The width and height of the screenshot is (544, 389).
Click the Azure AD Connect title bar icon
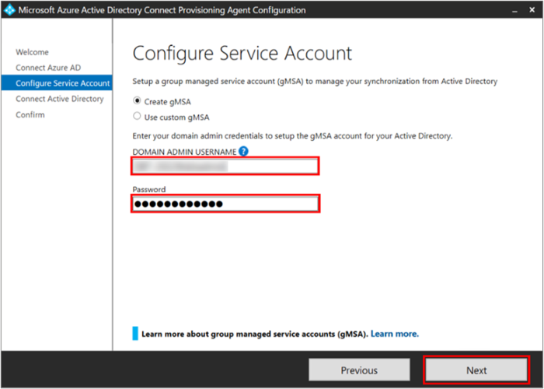[9, 9]
